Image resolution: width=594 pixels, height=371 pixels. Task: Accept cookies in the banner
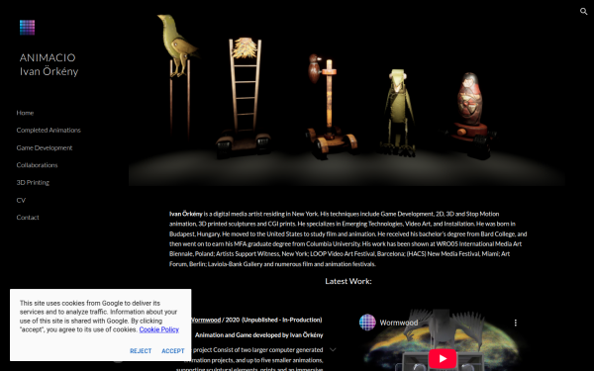(x=172, y=351)
